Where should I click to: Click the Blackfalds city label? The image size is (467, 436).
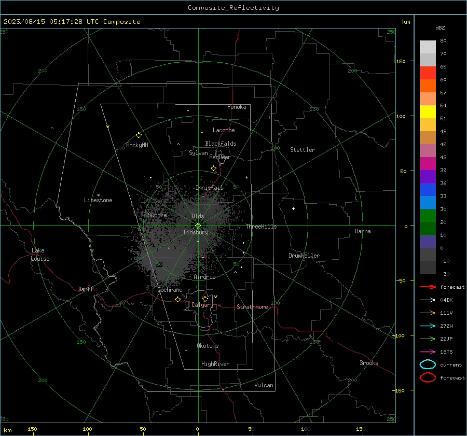click(221, 144)
